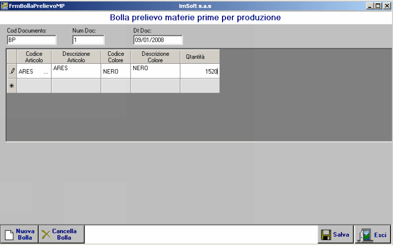This screenshot has height=245, width=393.
Task: Click the ellipsis lookup button in the ARES cell
Action: tap(46, 72)
